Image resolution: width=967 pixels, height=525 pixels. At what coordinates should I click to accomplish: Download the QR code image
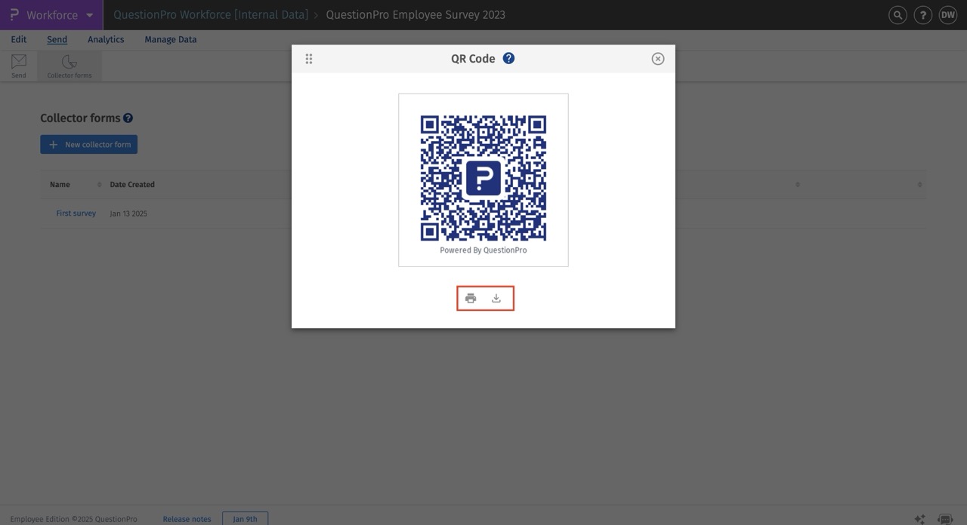tap(496, 297)
